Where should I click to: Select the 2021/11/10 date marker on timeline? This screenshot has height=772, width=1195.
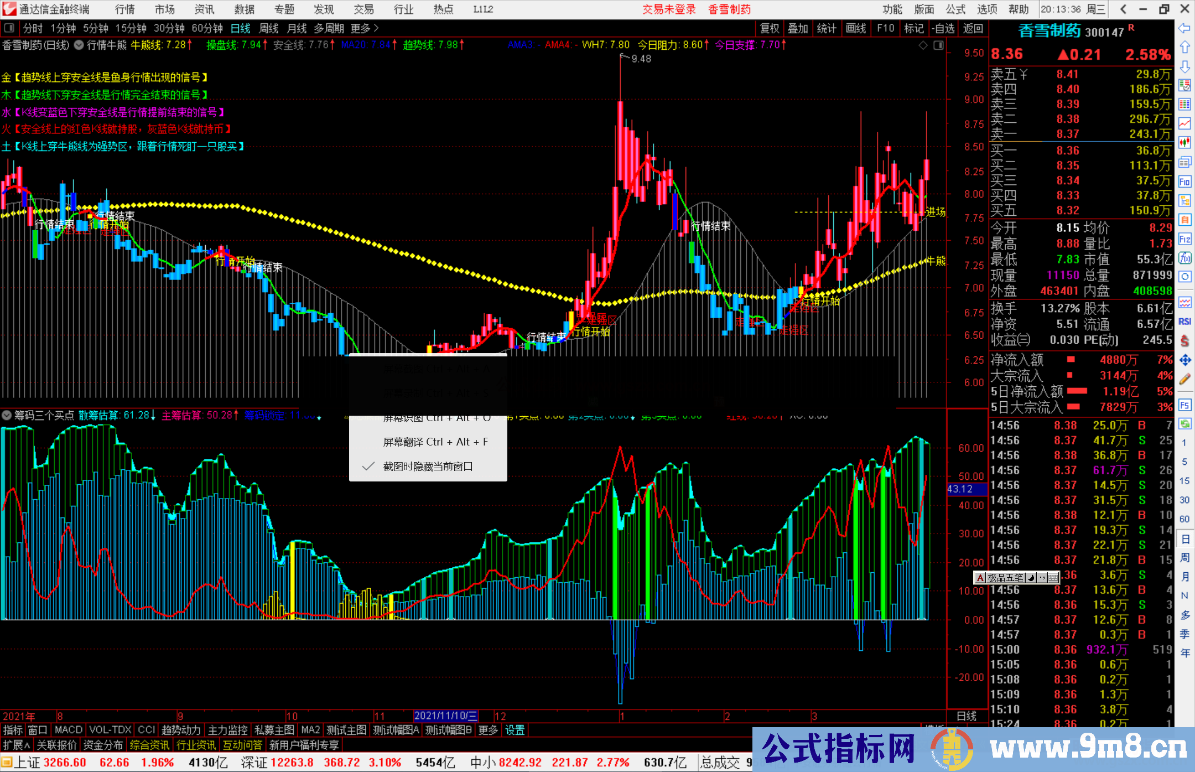(x=445, y=716)
